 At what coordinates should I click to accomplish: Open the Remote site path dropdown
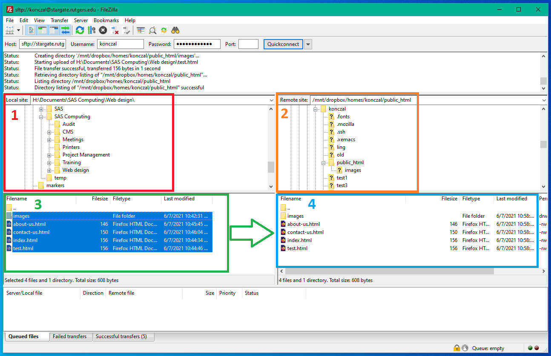[x=544, y=100]
